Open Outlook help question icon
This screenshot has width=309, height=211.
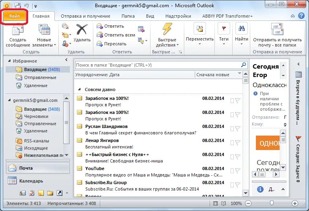(301, 16)
